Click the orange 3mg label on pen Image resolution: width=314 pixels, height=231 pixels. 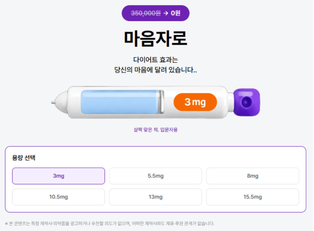tap(195, 102)
